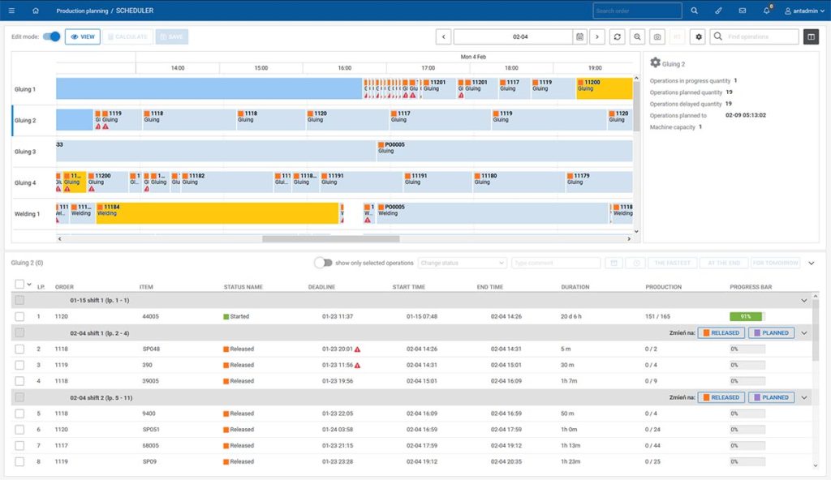Click the CALCULATE button
The image size is (831, 480).
127,36
